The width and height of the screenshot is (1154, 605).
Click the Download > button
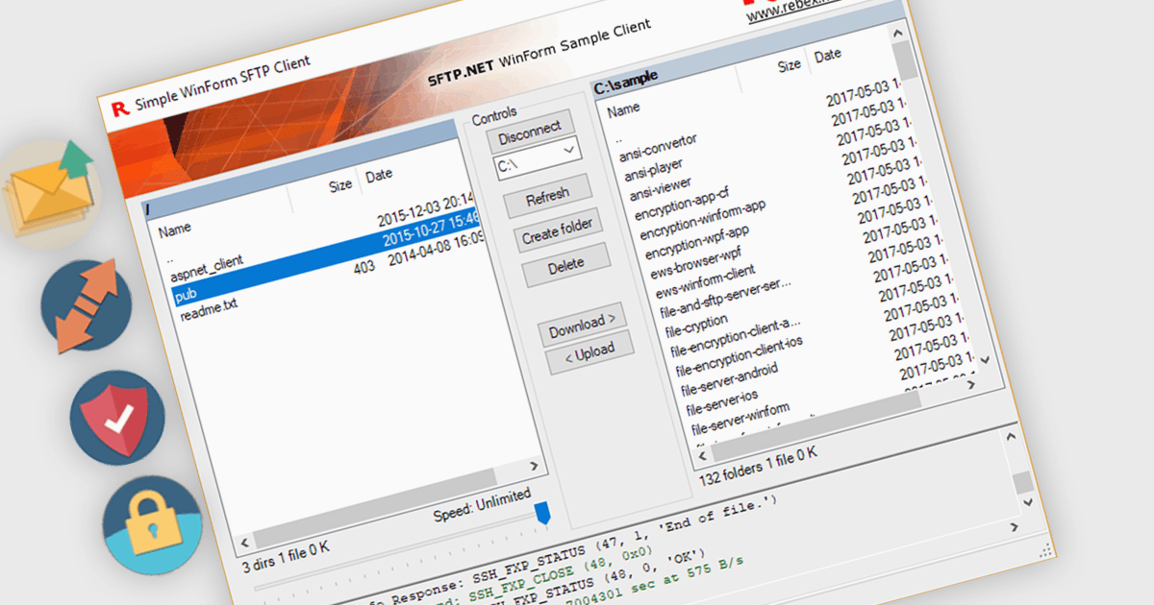pos(582,325)
